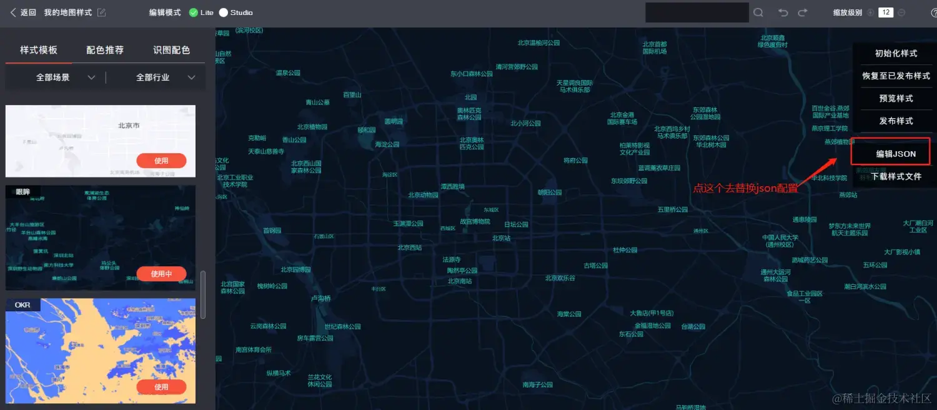
Task: Click the zoom level value 12
Action: pos(886,12)
